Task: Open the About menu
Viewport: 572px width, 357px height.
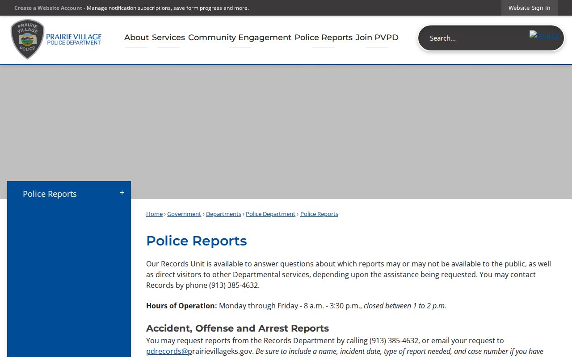Action: tap(136, 37)
